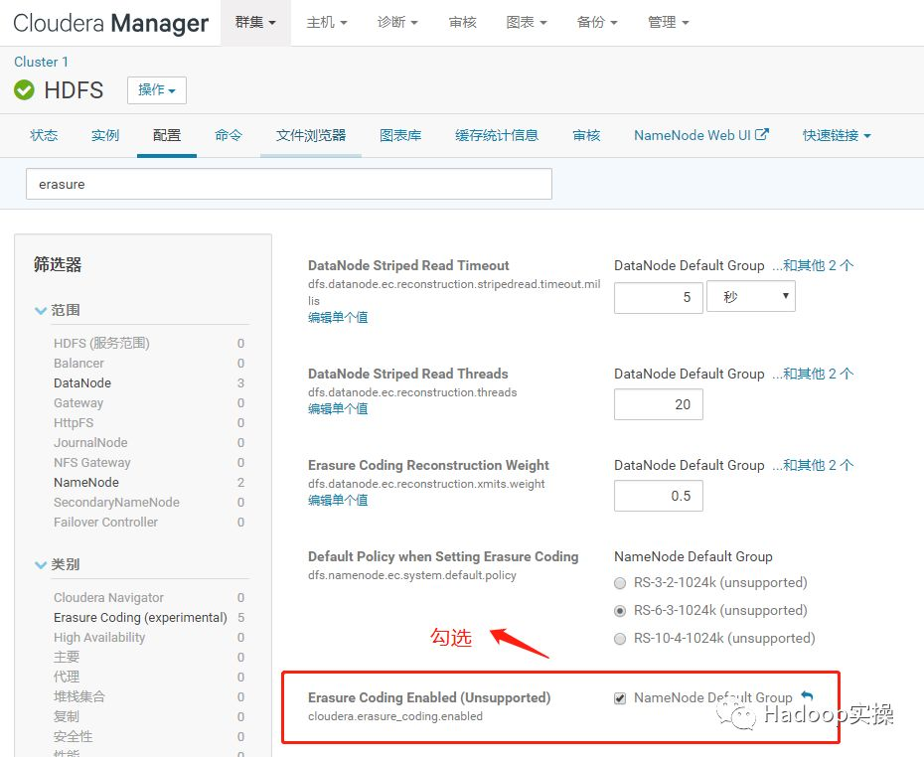
Task: Click the erasure search input field
Action: tap(289, 184)
